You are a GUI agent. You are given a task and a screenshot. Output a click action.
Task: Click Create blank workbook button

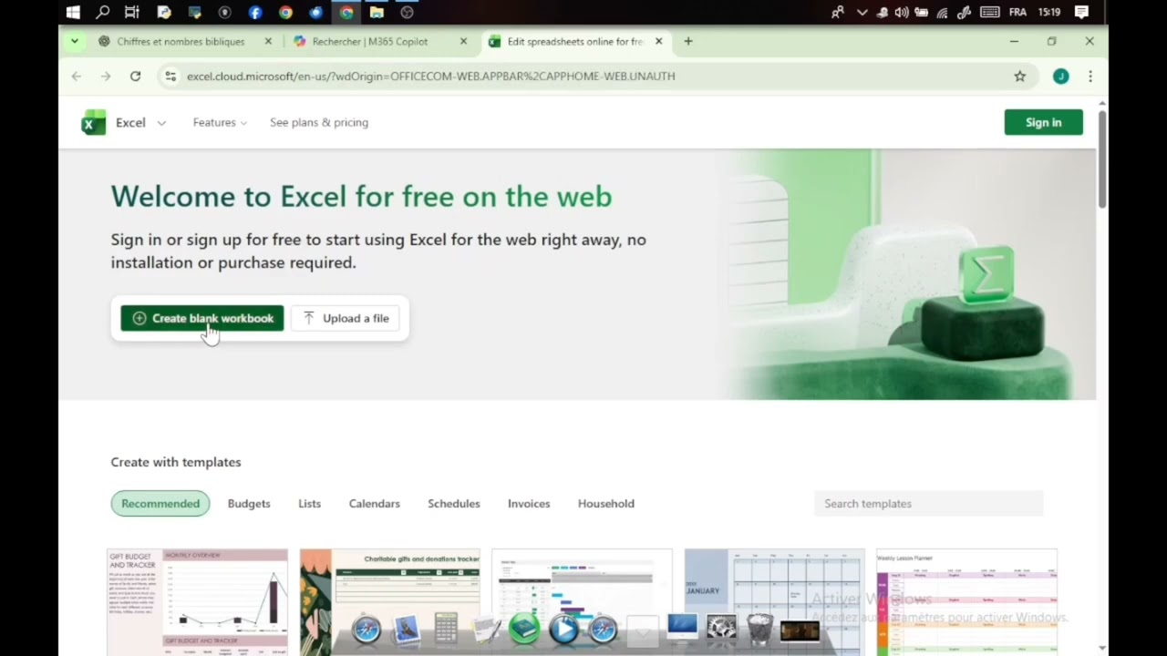202,318
